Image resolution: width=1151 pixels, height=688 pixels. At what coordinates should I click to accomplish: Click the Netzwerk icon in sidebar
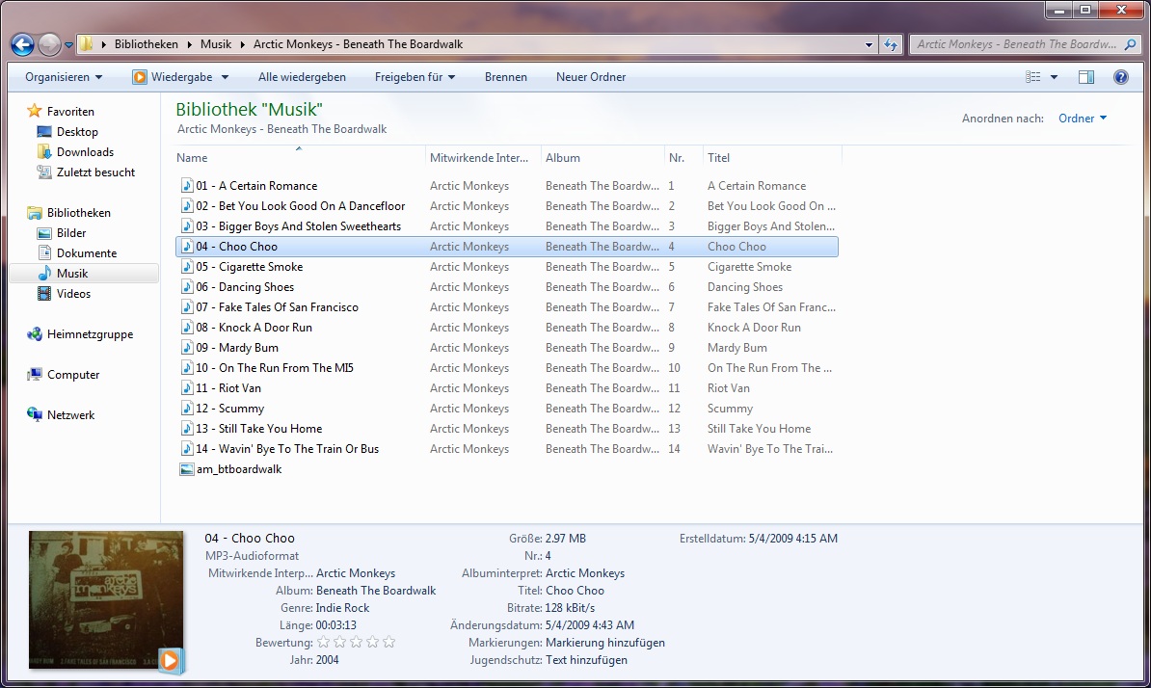(34, 415)
